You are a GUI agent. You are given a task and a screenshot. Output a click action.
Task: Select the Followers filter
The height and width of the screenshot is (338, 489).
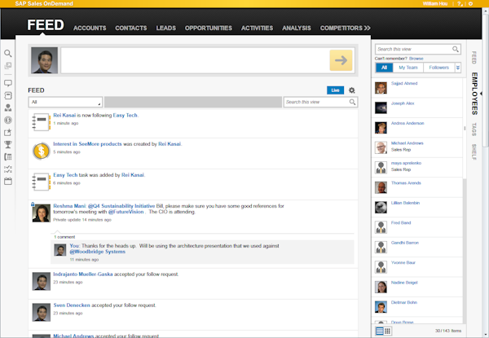(438, 68)
